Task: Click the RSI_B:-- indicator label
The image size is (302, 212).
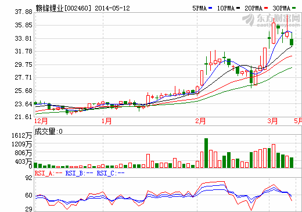Action: pyautogui.click(x=80, y=173)
